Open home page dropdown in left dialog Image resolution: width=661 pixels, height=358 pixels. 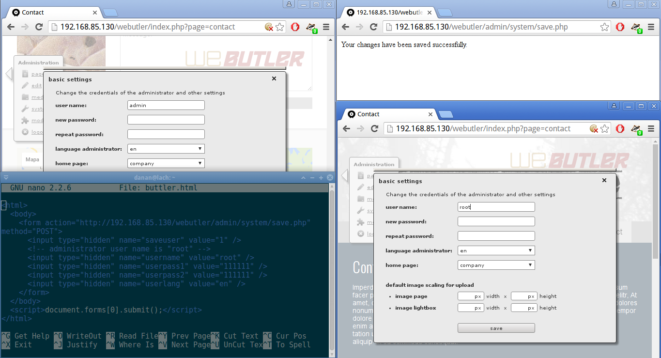[166, 163]
